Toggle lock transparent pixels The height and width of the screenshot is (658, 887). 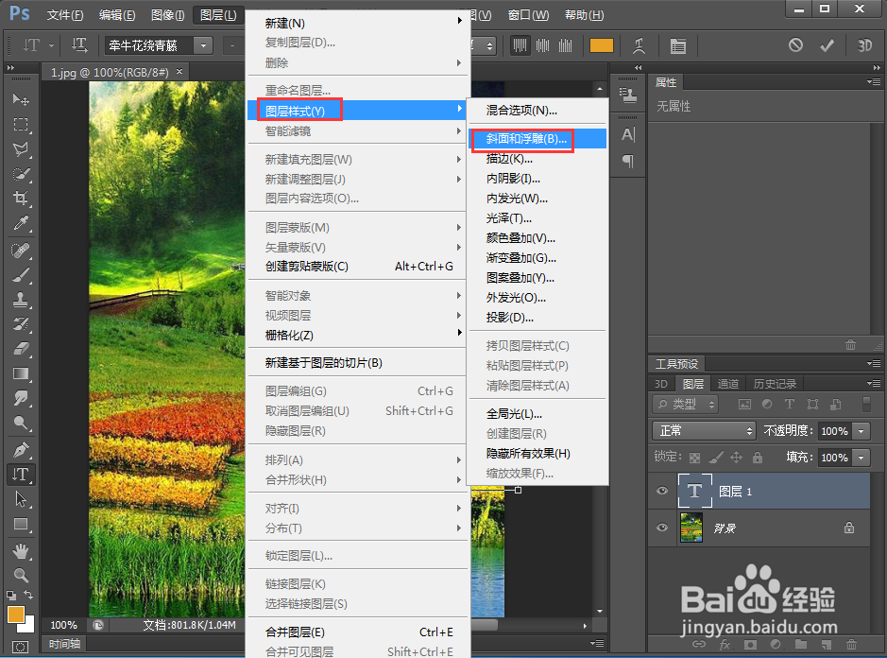pyautogui.click(x=694, y=458)
